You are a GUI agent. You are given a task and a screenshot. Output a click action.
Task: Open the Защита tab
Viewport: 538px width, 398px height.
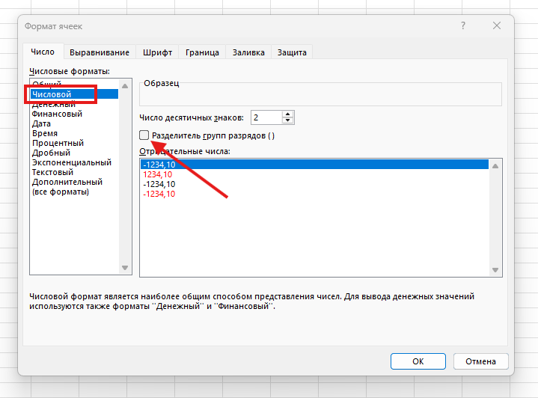(292, 52)
